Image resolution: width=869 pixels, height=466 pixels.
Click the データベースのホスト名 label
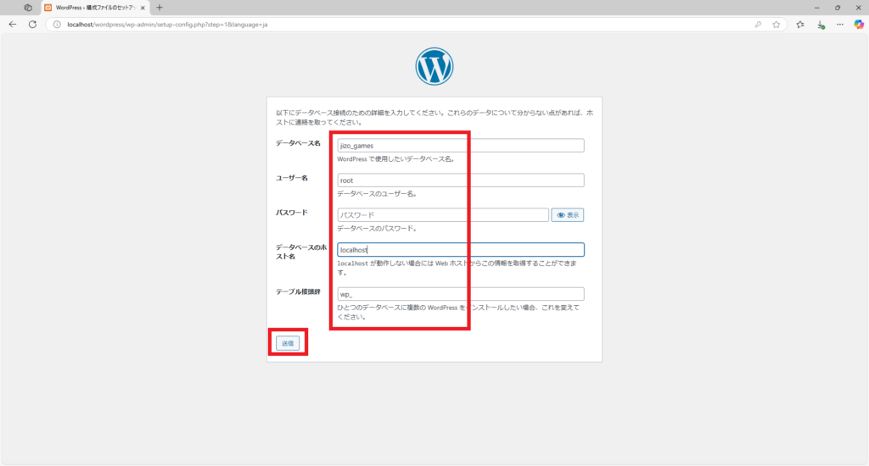(301, 252)
